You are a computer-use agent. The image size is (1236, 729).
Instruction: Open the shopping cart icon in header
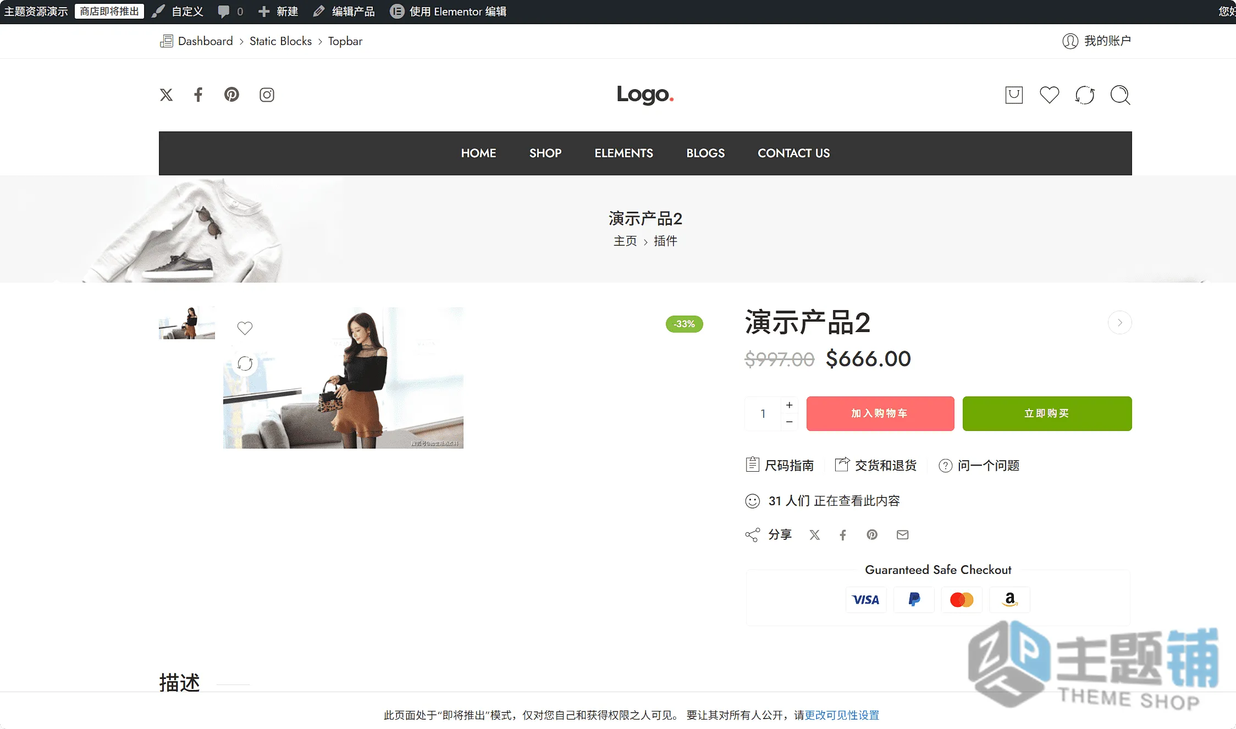click(x=1014, y=95)
